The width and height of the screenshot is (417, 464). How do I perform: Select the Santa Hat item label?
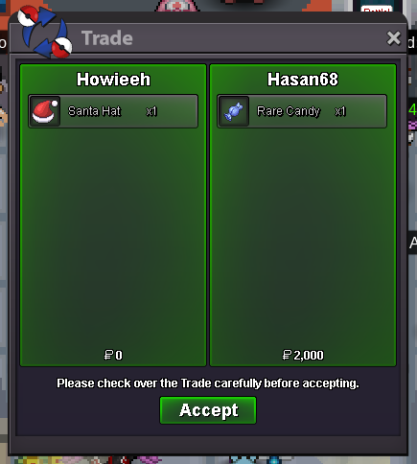94,111
